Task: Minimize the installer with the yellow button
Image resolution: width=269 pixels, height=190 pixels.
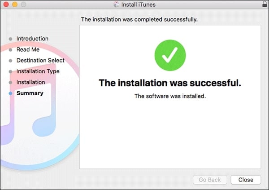Action: pyautogui.click(x=14, y=5)
